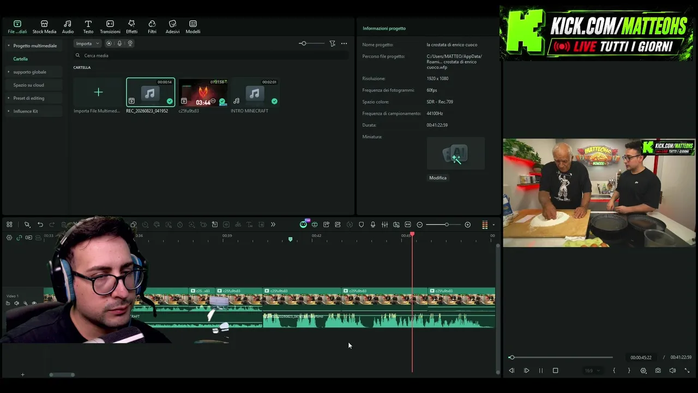Record a voiceover from the timeline toolbar
698x393 pixels.
pos(373,224)
